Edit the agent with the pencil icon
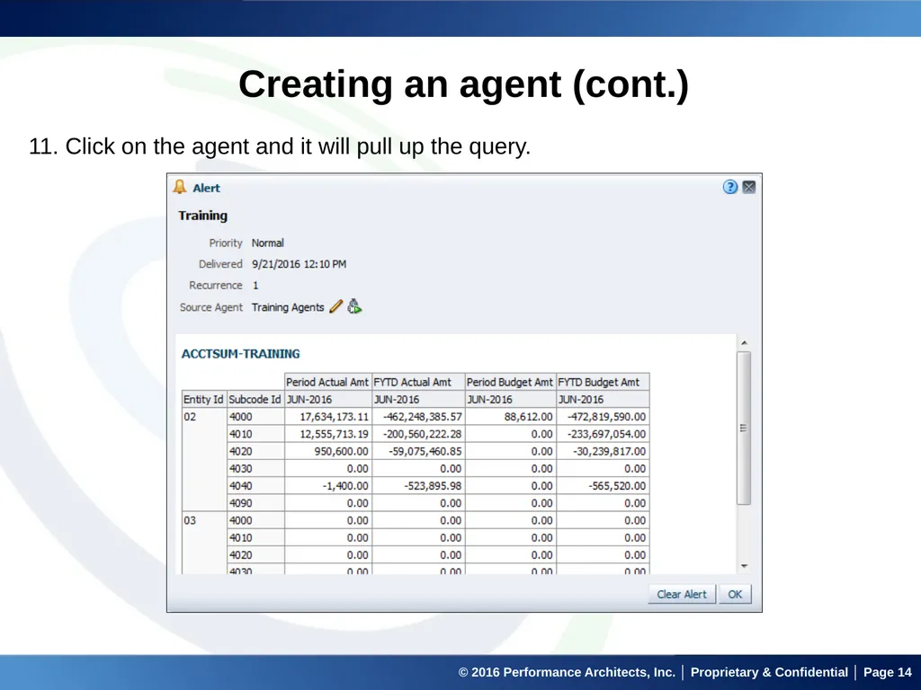921x690 pixels. click(336, 306)
